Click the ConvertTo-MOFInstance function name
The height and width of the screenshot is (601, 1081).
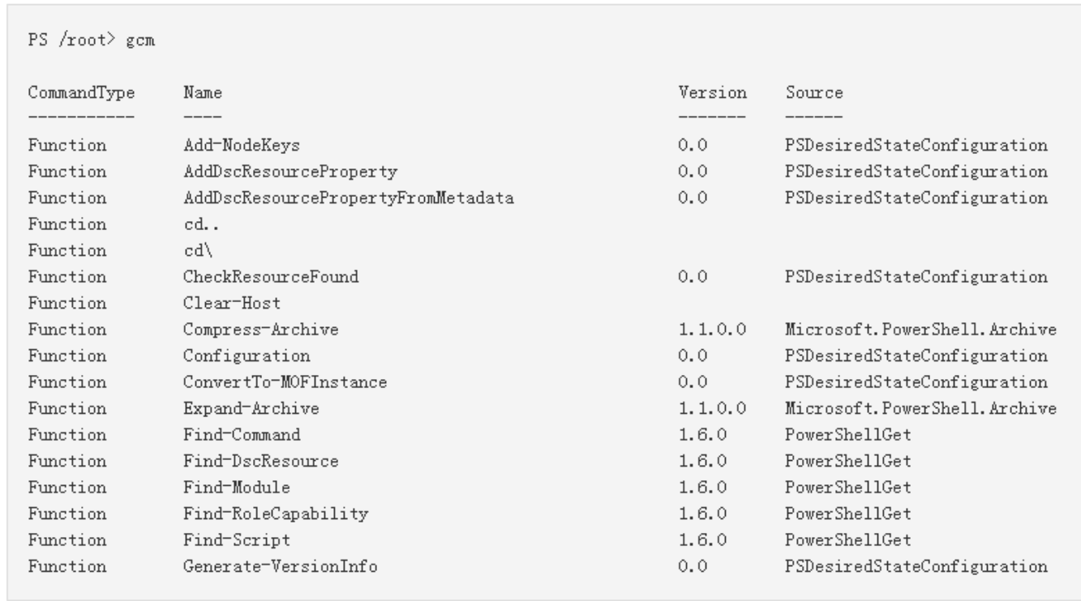(285, 381)
